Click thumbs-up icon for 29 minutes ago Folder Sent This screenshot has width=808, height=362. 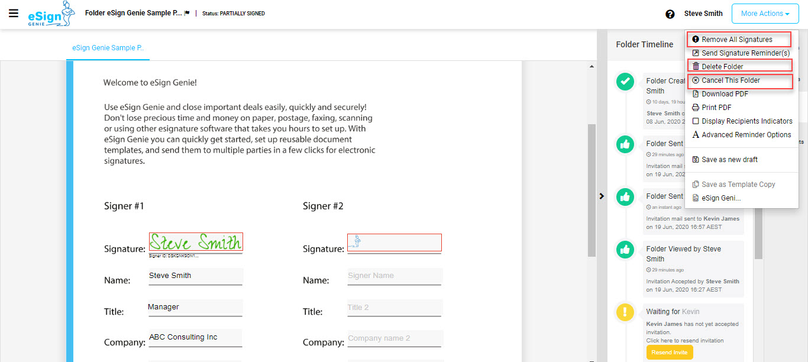coord(625,144)
